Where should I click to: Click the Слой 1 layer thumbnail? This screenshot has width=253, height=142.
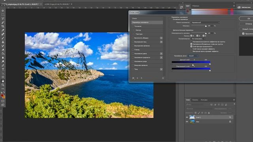click(x=192, y=117)
